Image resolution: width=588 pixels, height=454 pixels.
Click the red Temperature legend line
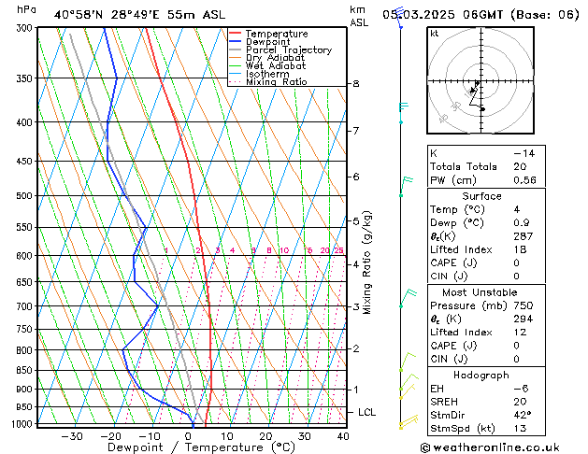click(x=237, y=34)
